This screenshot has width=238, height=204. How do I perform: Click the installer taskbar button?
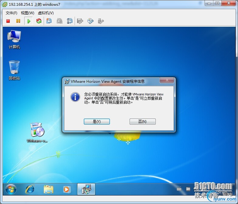[86, 189]
